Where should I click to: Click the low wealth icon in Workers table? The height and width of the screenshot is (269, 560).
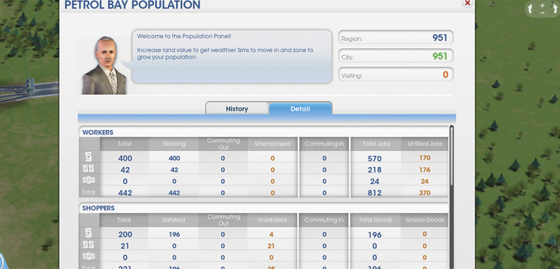[x=89, y=157]
